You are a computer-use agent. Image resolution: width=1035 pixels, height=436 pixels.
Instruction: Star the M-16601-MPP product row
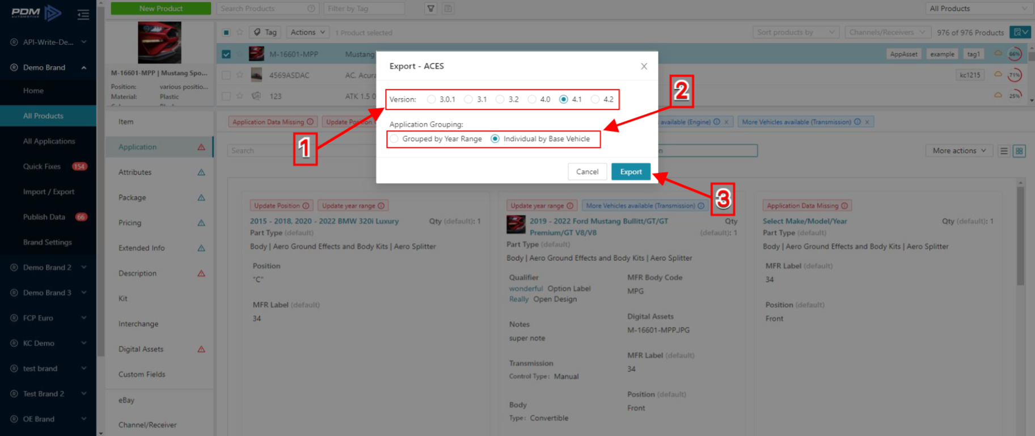[240, 54]
